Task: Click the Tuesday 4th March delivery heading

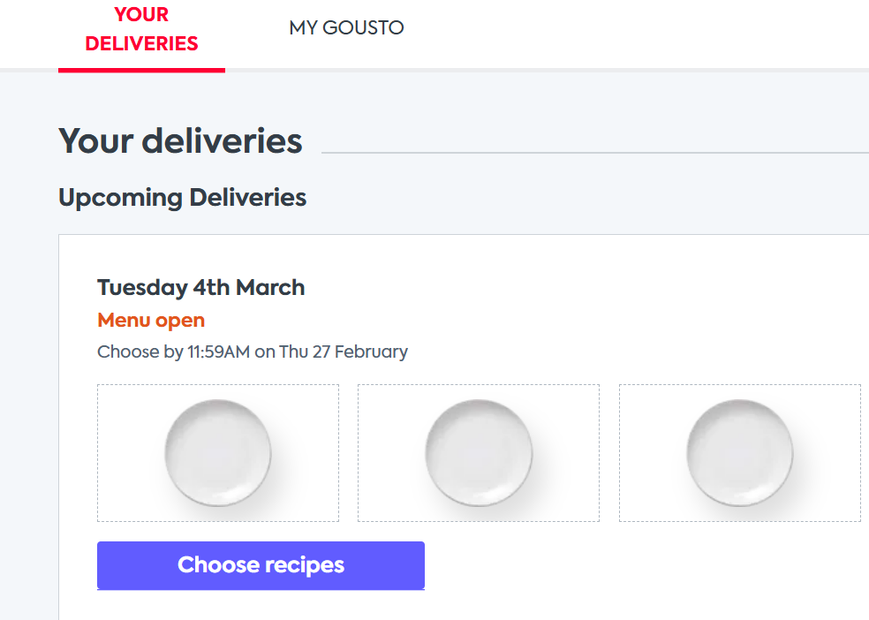Action: point(200,287)
